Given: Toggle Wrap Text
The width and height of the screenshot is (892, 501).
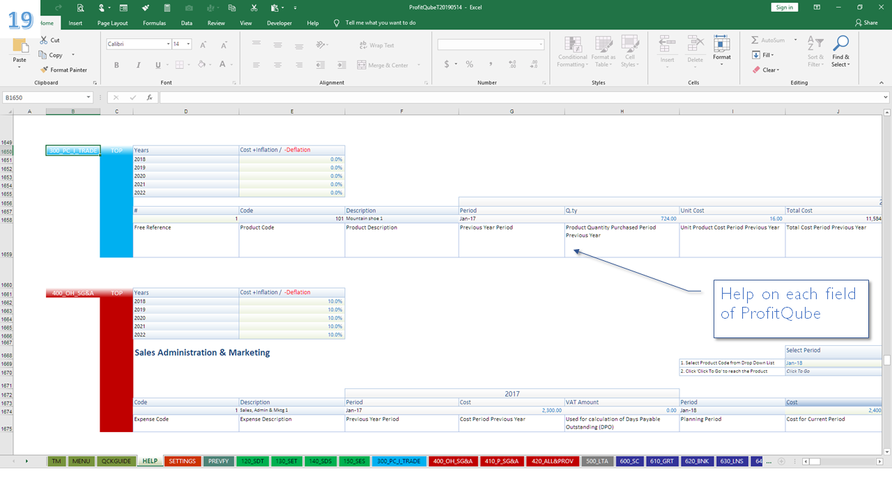Looking at the screenshot, I should 376,45.
